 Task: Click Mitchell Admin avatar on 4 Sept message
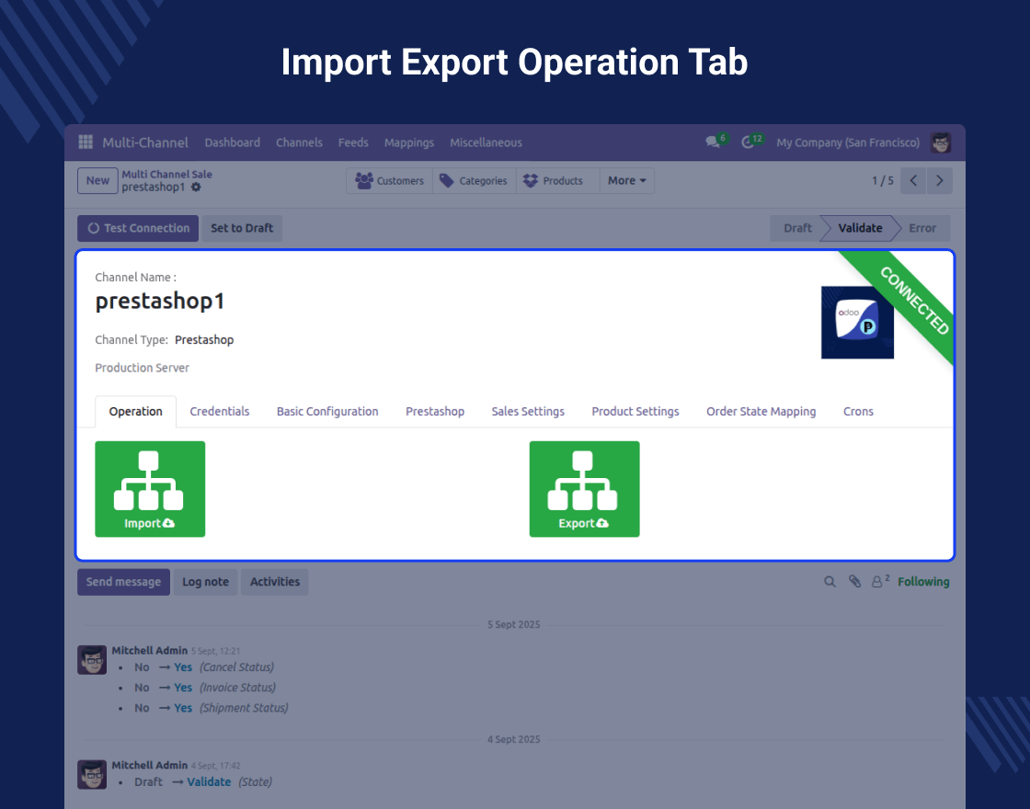[x=92, y=774]
